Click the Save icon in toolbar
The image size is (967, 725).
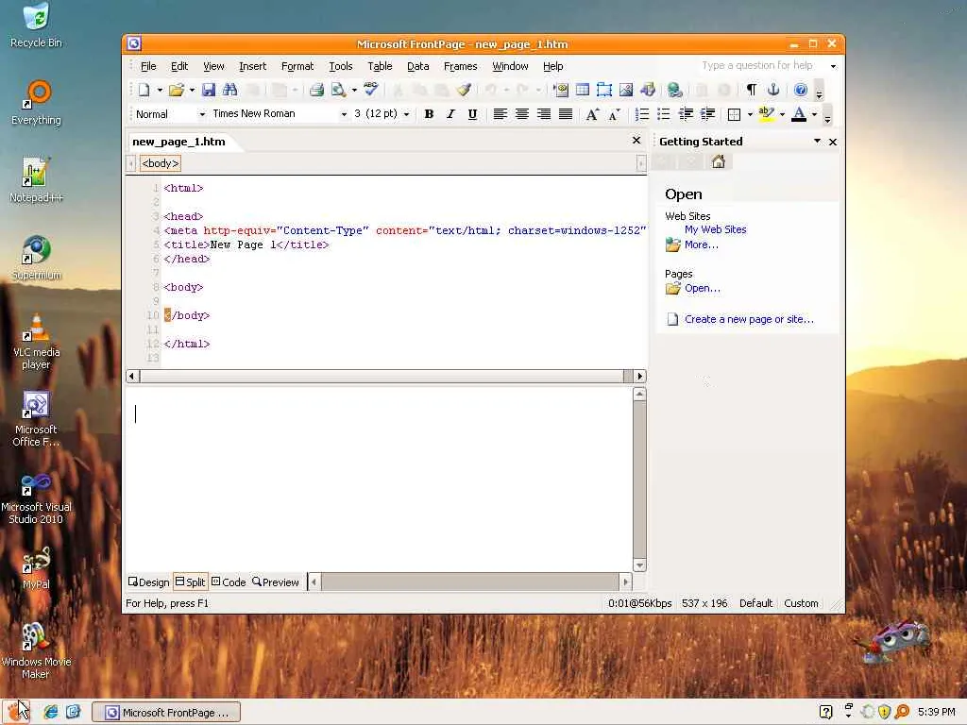(x=209, y=90)
